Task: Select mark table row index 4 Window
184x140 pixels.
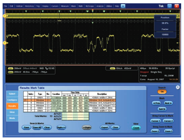Action: click(70, 103)
